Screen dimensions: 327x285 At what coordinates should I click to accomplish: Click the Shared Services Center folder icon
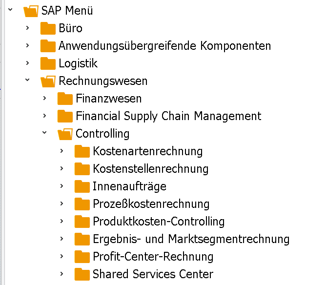(x=82, y=274)
